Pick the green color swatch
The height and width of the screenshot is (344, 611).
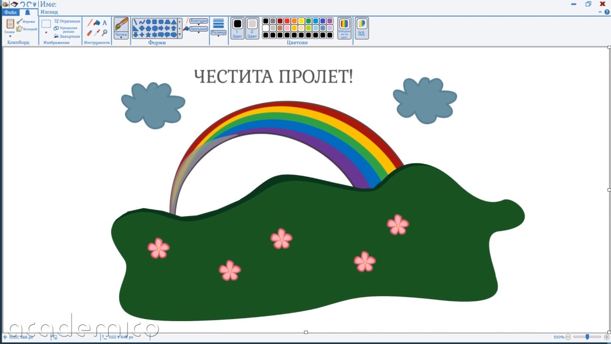(x=308, y=21)
